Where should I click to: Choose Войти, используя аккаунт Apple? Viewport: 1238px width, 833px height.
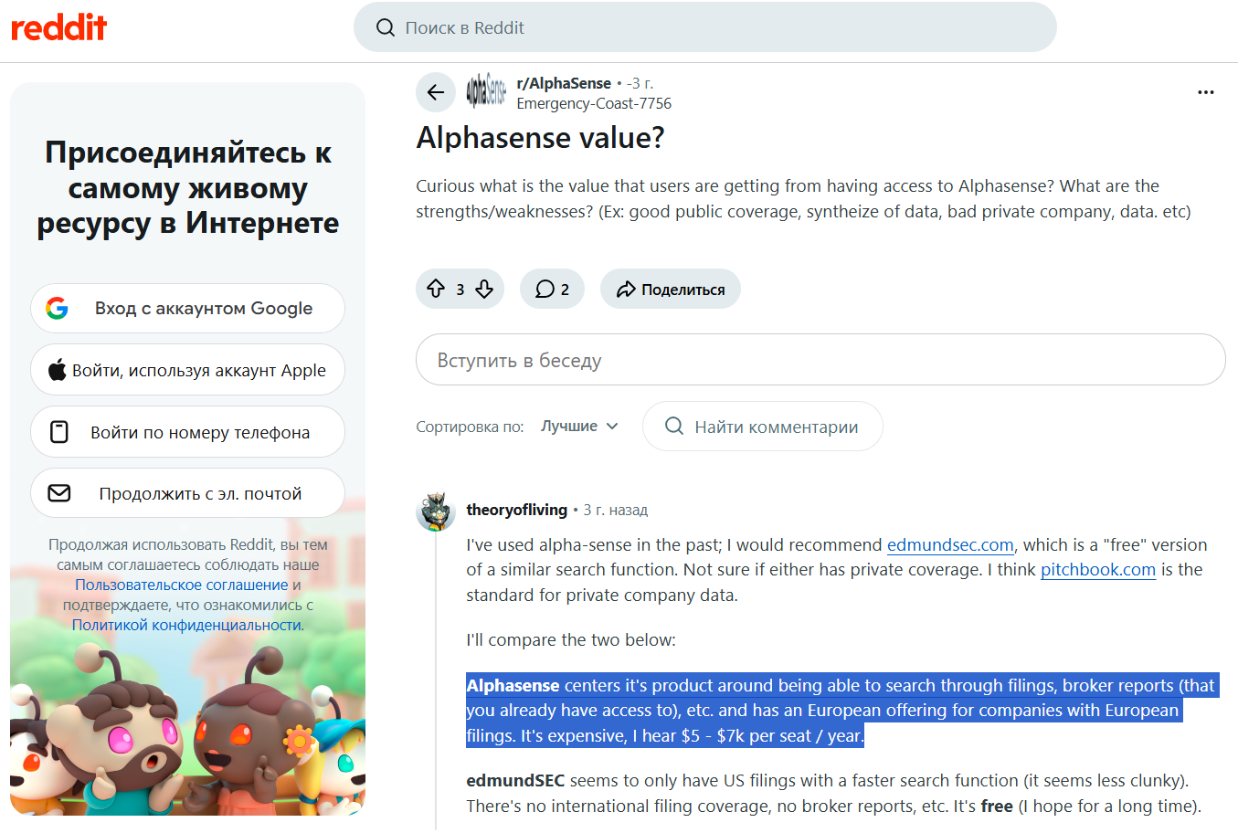(187, 370)
